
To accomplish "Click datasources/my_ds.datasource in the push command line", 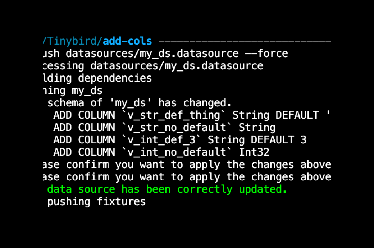I will point(152,54).
